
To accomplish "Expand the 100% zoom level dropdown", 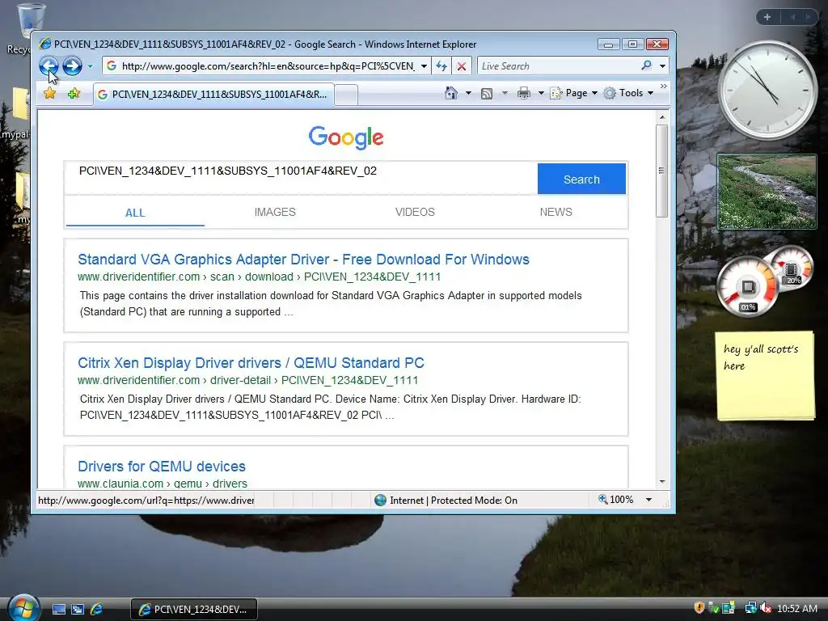I will point(648,500).
